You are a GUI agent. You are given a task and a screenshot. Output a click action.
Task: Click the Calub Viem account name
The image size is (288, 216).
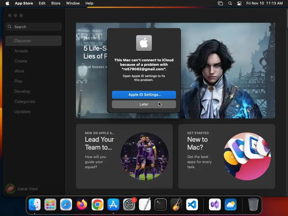28,189
